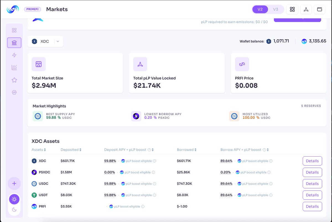332x222 pixels.
Task: Click PRFI borrowed value $-1.00
Action: point(182,206)
